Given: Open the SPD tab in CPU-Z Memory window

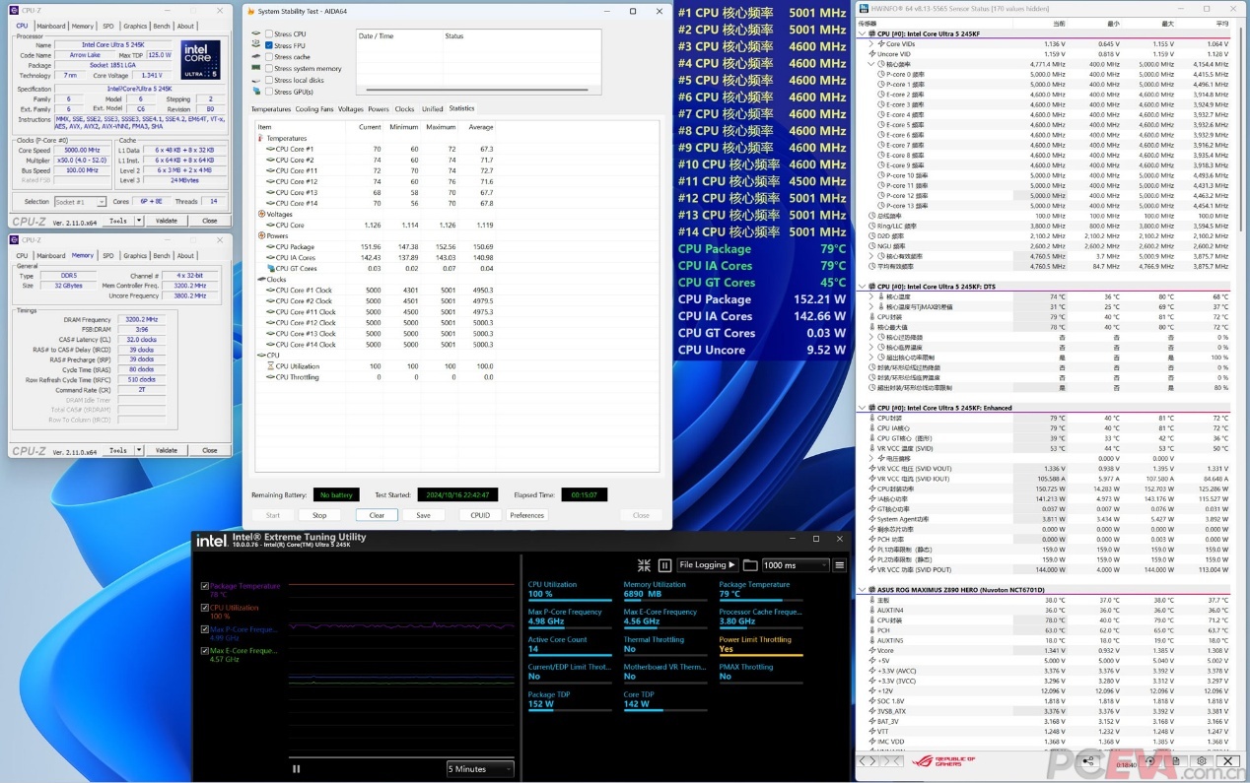Looking at the screenshot, I should click(108, 255).
